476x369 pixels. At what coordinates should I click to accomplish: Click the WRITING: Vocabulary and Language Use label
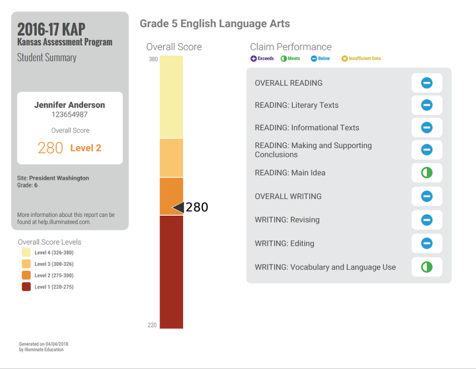pos(325,267)
